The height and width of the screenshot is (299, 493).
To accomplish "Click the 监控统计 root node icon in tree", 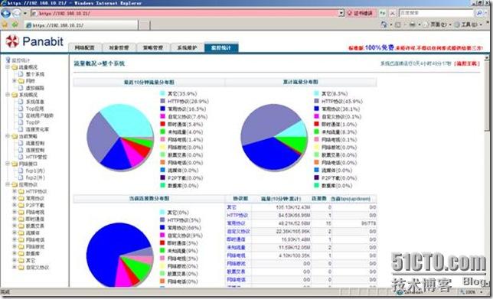I will point(8,60).
